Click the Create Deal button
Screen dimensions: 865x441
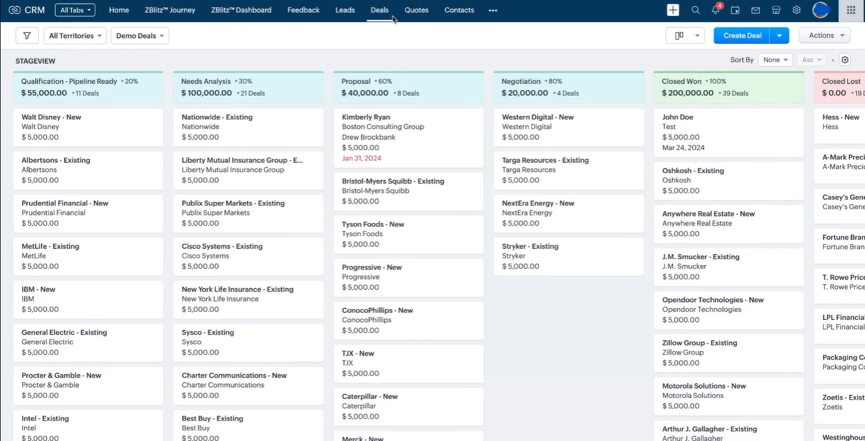(742, 35)
